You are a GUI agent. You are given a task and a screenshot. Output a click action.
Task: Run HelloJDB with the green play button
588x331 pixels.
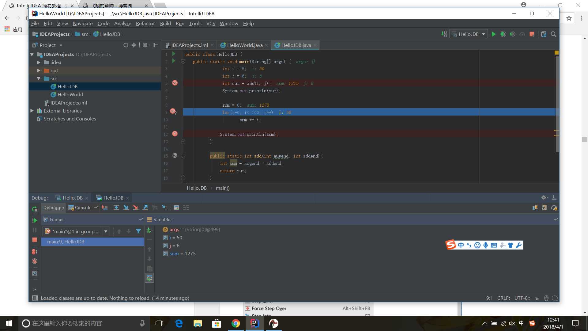coord(493,34)
